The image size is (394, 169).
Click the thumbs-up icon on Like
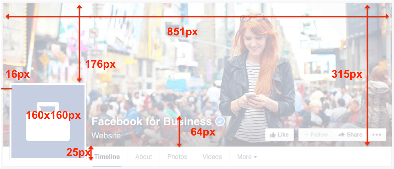tap(273, 135)
